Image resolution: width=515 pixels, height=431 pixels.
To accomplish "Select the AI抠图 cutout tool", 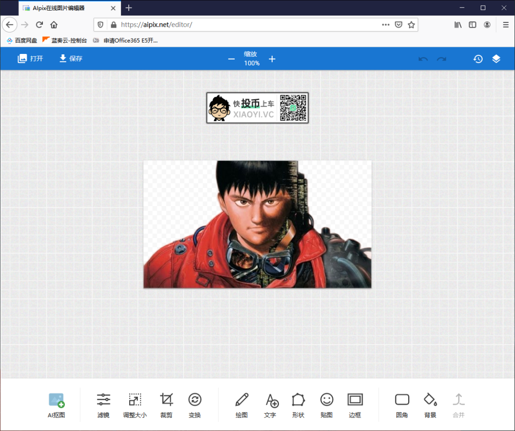I will point(56,405).
